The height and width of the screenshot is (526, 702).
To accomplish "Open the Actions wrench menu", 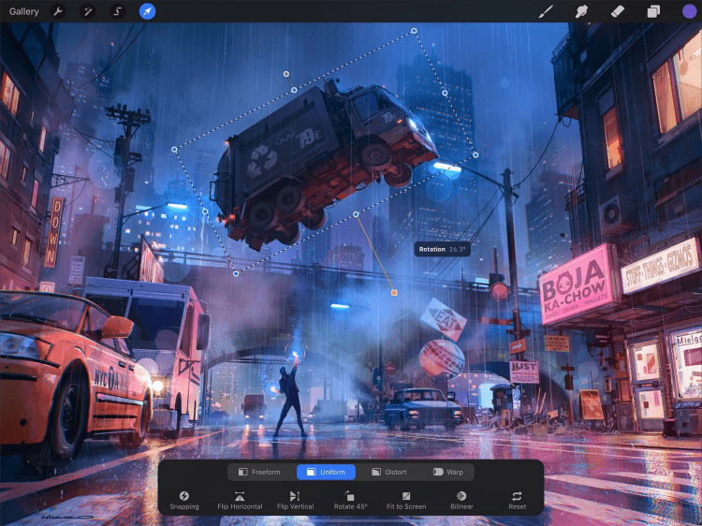I will [x=58, y=11].
